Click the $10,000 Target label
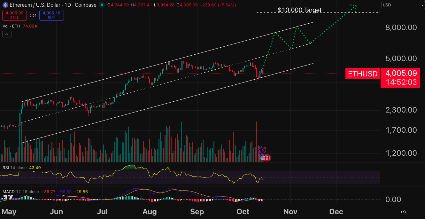 pyautogui.click(x=299, y=10)
